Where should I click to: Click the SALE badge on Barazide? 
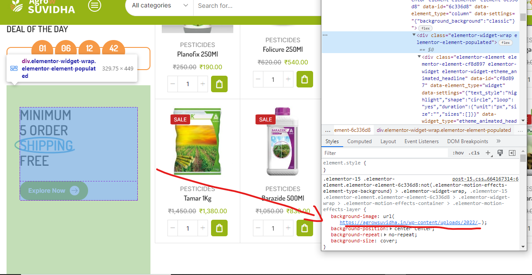[265, 120]
